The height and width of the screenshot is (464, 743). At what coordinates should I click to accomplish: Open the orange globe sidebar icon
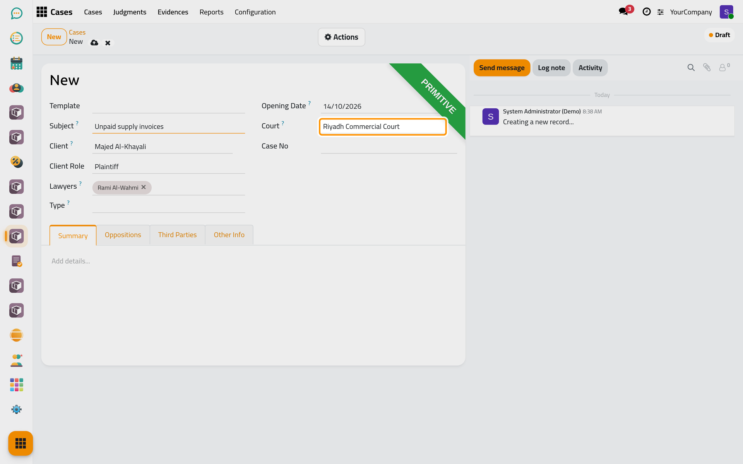point(16,335)
